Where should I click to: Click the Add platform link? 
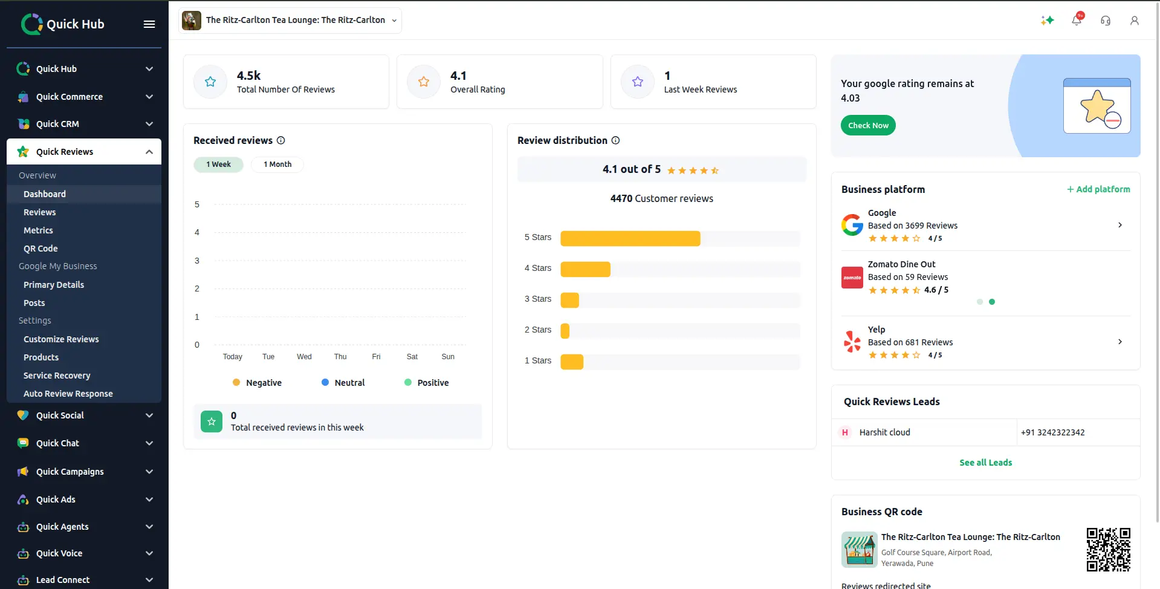1098,189
